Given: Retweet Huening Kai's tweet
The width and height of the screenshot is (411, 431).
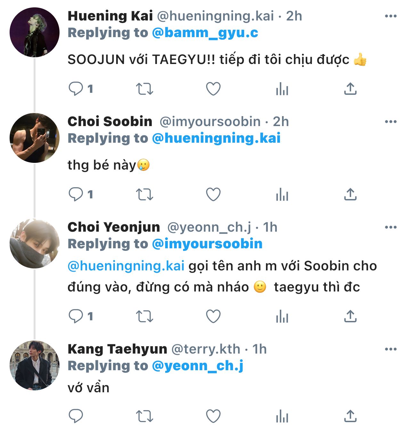Looking at the screenshot, I should (x=145, y=89).
